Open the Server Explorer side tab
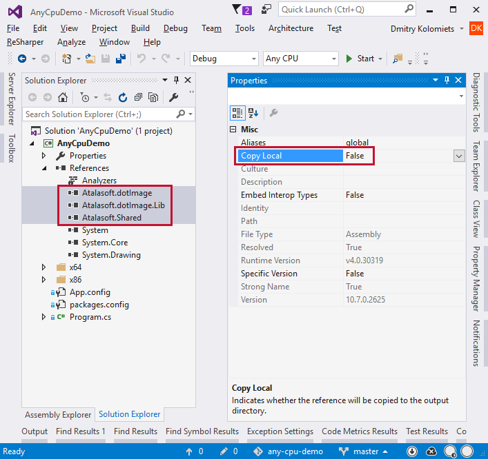 tap(12, 99)
